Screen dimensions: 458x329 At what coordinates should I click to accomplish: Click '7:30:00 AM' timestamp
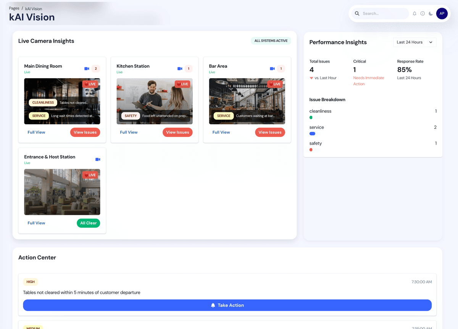tap(422, 282)
